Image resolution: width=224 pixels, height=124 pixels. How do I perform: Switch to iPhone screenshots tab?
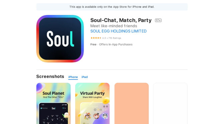click(73, 77)
